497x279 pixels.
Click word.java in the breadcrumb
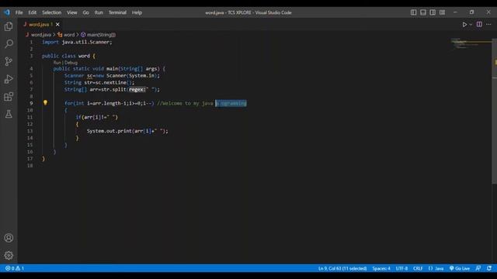(41, 35)
